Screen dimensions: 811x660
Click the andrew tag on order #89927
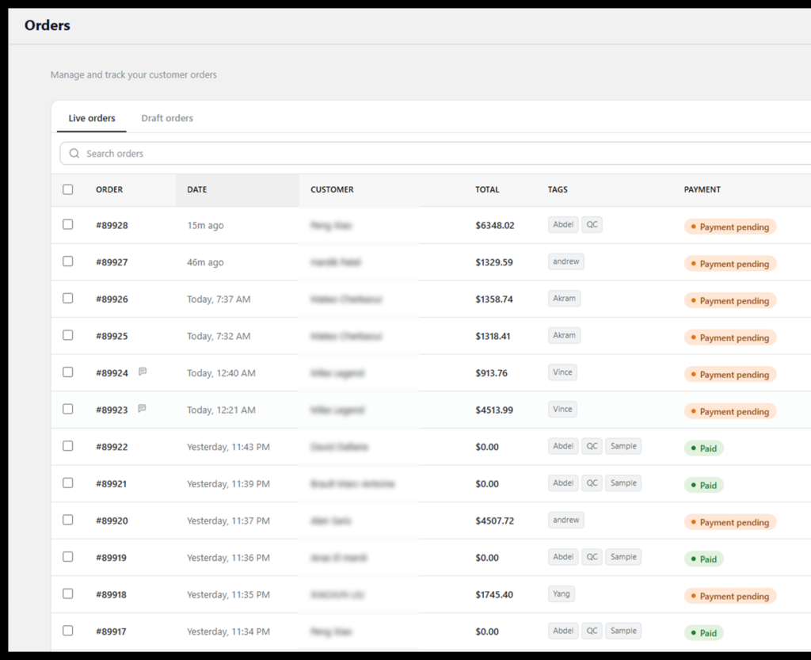pyautogui.click(x=565, y=261)
